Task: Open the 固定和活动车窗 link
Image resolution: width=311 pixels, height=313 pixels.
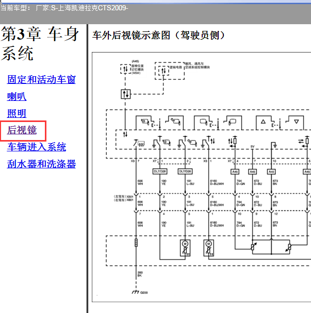Action: tap(41, 79)
